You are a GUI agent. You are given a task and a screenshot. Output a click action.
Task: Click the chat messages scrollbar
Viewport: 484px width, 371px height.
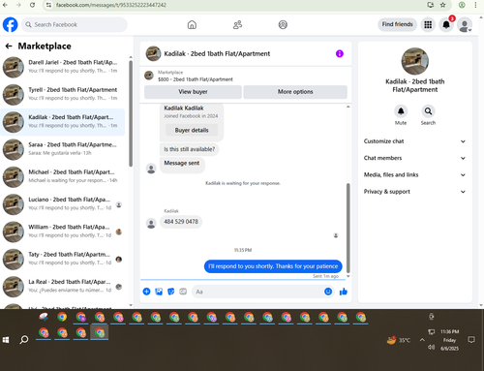click(x=348, y=228)
